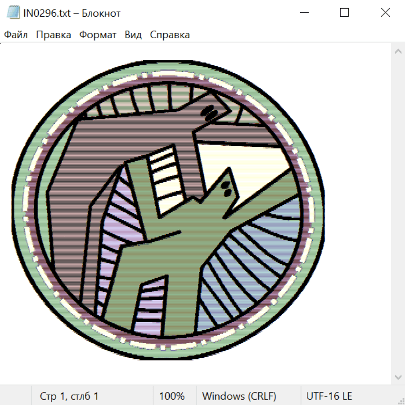405x405 pixels.
Task: Click the vertical scrollbar track
Action: click(x=398, y=214)
